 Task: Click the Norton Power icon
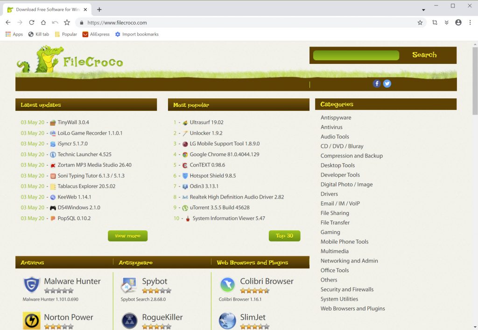click(x=31, y=321)
